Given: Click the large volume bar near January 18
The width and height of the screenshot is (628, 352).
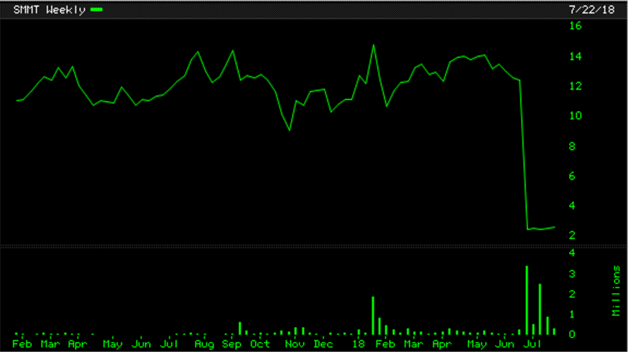Looking at the screenshot, I should click(373, 315).
